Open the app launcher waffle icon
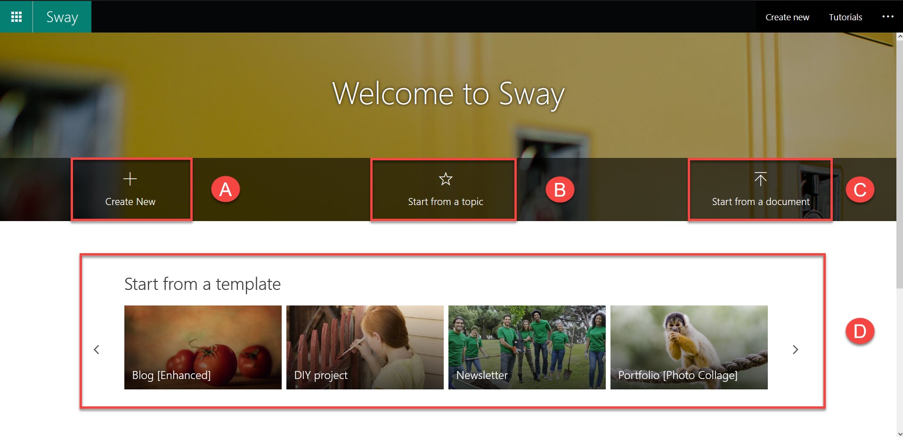903x437 pixels. [16, 17]
